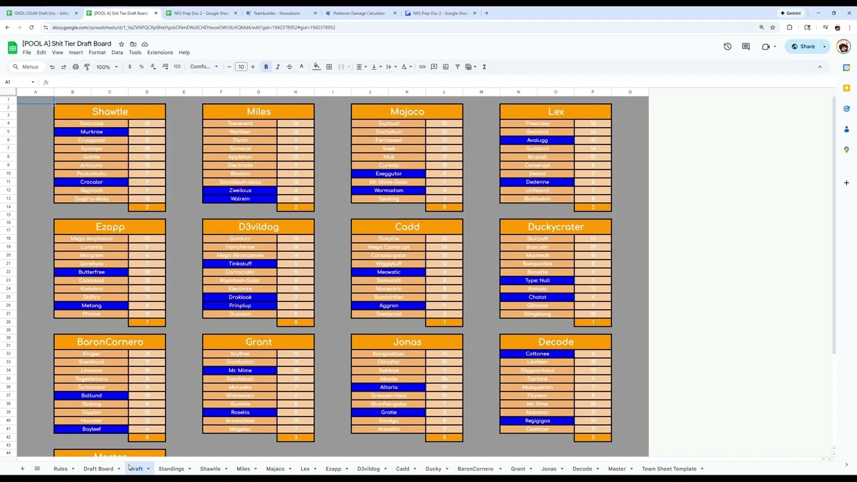Screen dimensions: 857x482
Task: Switch to the Standings sheet tab
Action: coord(171,469)
